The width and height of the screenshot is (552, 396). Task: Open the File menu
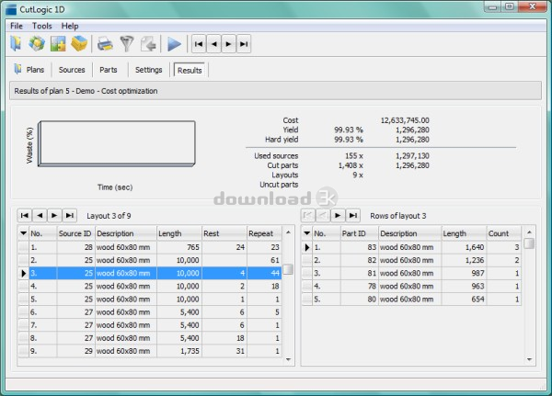[17, 26]
